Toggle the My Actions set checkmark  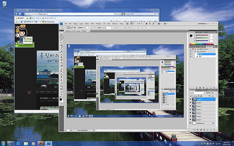[x=190, y=51]
